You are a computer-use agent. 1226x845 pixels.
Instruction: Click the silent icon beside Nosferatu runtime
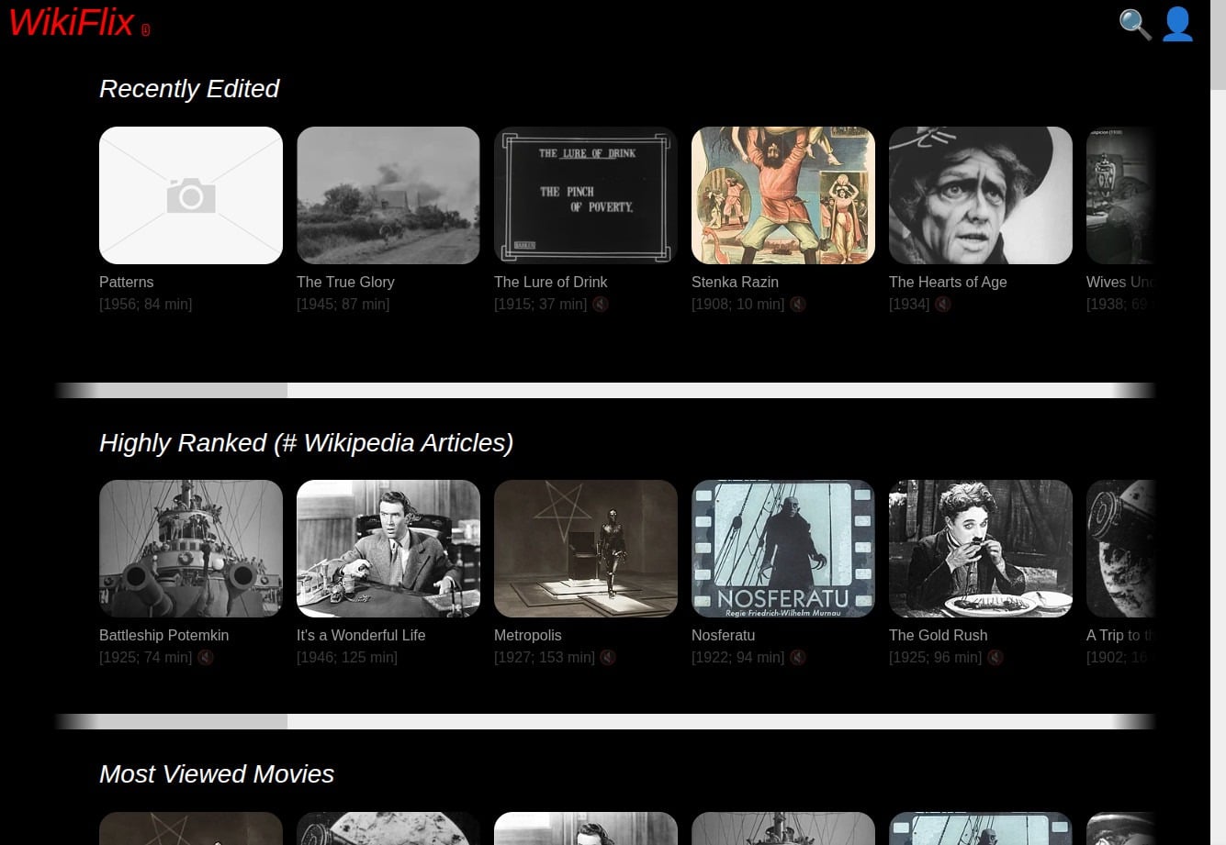[x=798, y=657]
